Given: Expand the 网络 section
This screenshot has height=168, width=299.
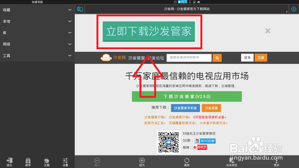Looking at the screenshot, I should pos(37,44).
